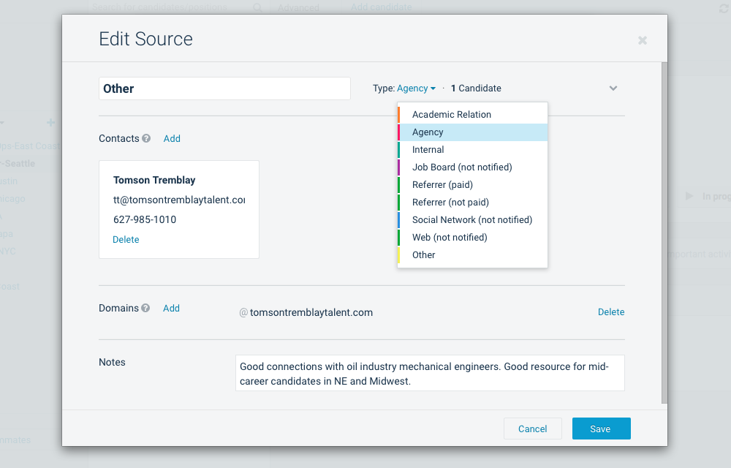Select Web (not notified) option
The width and height of the screenshot is (731, 468).
click(x=449, y=238)
